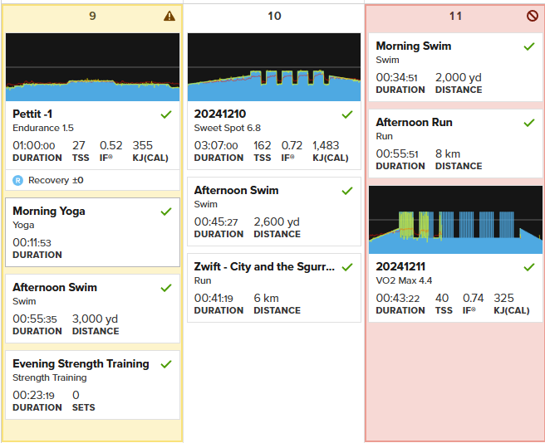Click the blue R Recovery badge icon
This screenshot has width=545, height=443.
[17, 181]
